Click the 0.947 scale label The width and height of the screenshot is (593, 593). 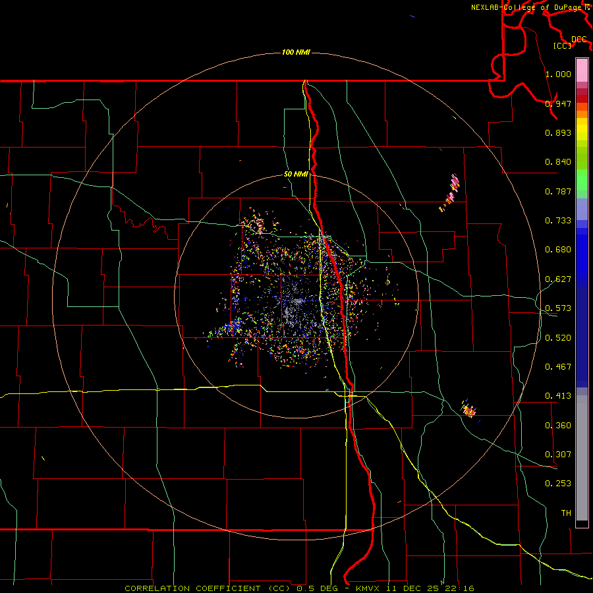point(558,103)
